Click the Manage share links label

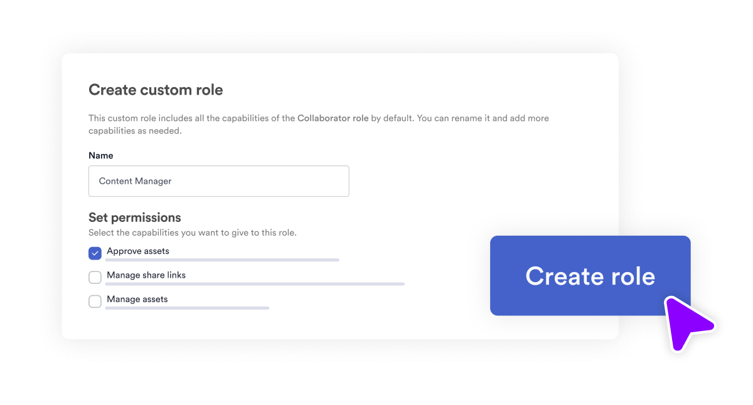coord(146,275)
